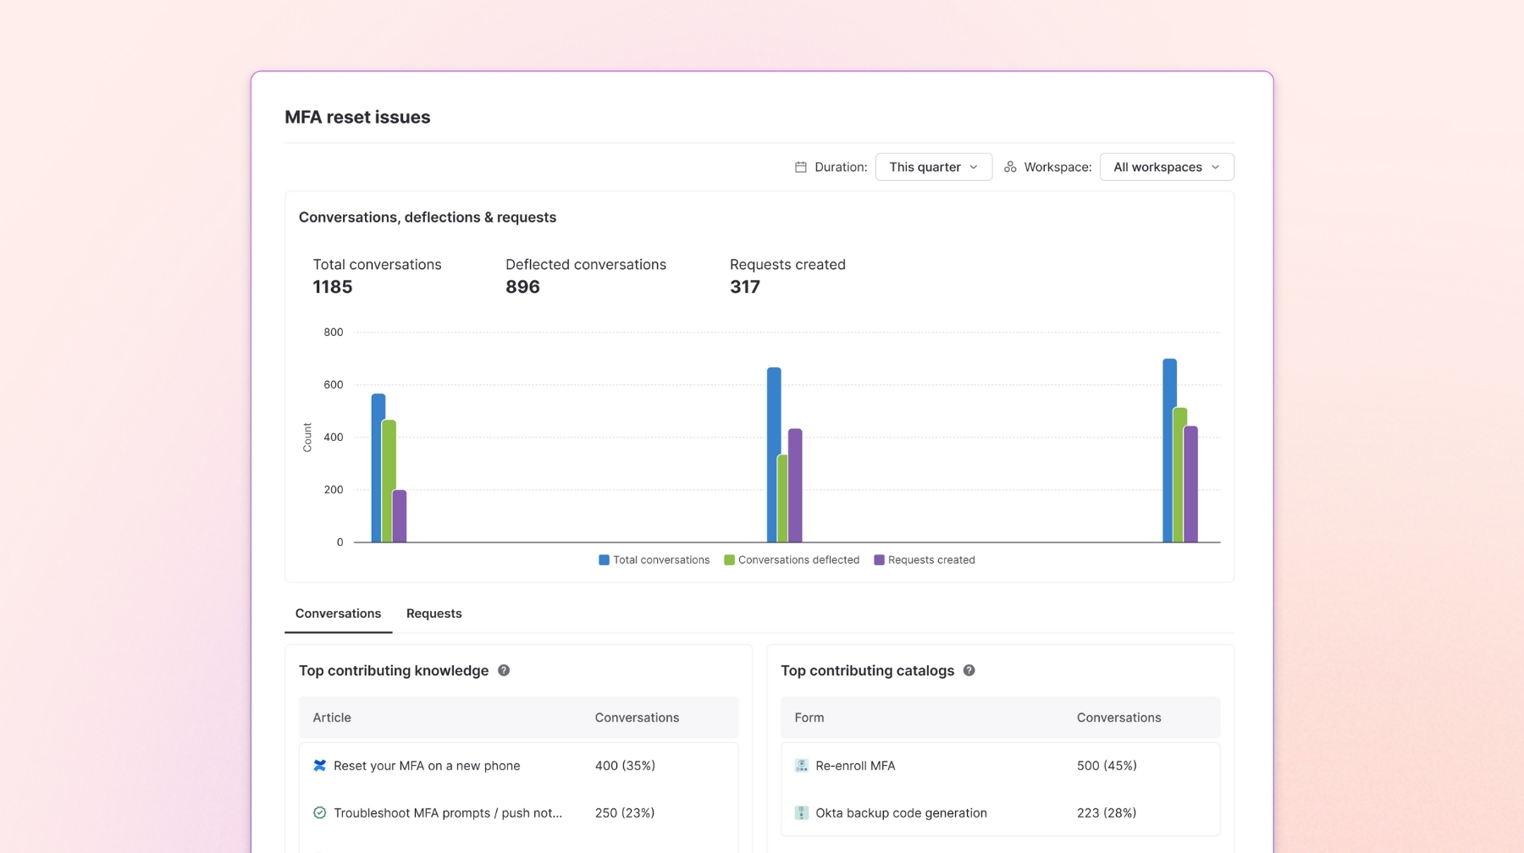Screen dimensions: 1524x853
Task: Click the Total conversations 1185 metric
Action: pyautogui.click(x=377, y=276)
